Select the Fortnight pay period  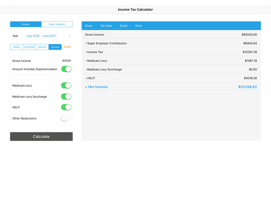click(29, 47)
